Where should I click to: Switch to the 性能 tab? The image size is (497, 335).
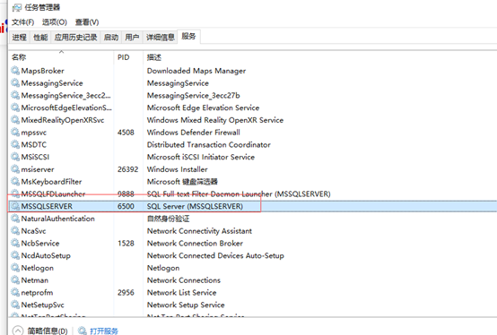click(40, 38)
